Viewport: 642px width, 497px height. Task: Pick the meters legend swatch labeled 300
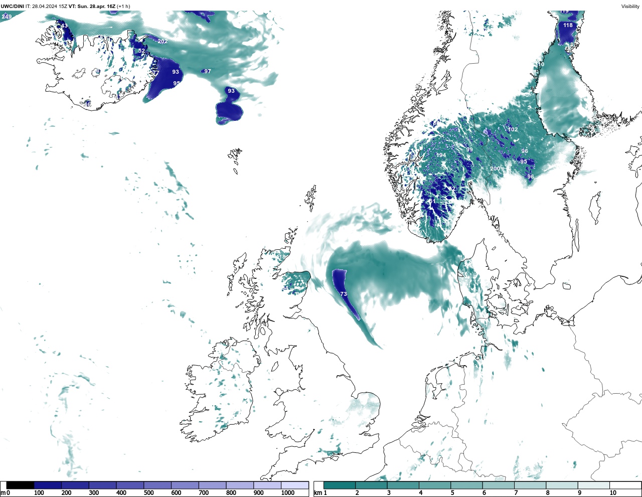coord(102,485)
